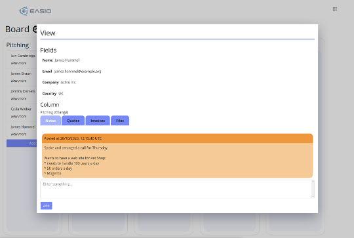
Task: Click the Add note button in dialog
Action: coord(47,206)
